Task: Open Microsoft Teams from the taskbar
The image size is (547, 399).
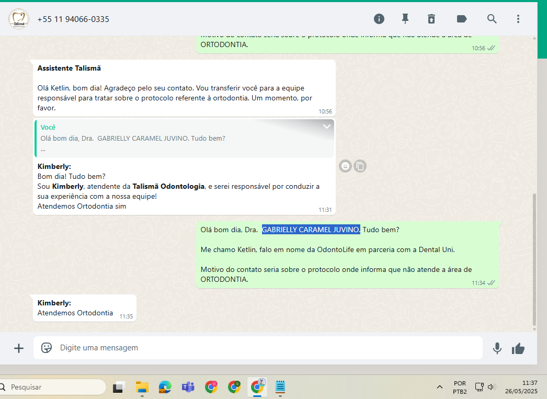Action: pyautogui.click(x=188, y=387)
